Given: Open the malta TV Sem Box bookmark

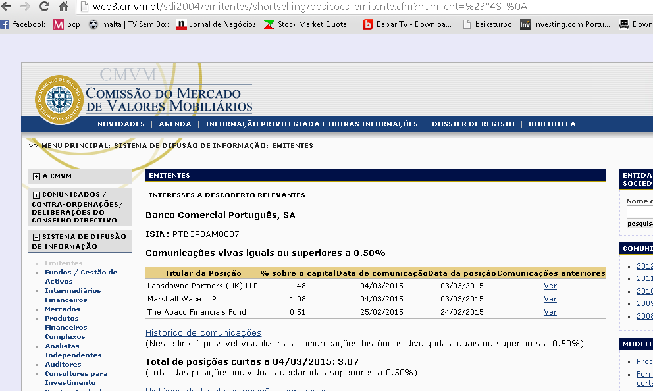Looking at the screenshot, I should (x=129, y=24).
